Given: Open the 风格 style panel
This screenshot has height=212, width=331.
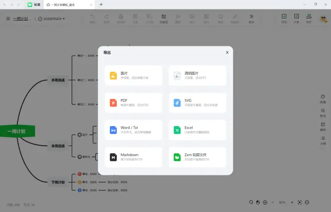Looking at the screenshot, I should coord(322,99).
